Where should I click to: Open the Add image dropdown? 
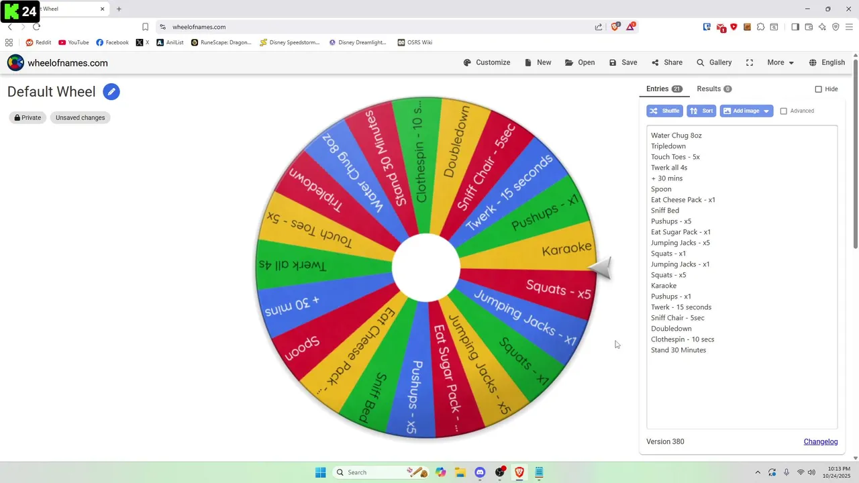point(746,111)
